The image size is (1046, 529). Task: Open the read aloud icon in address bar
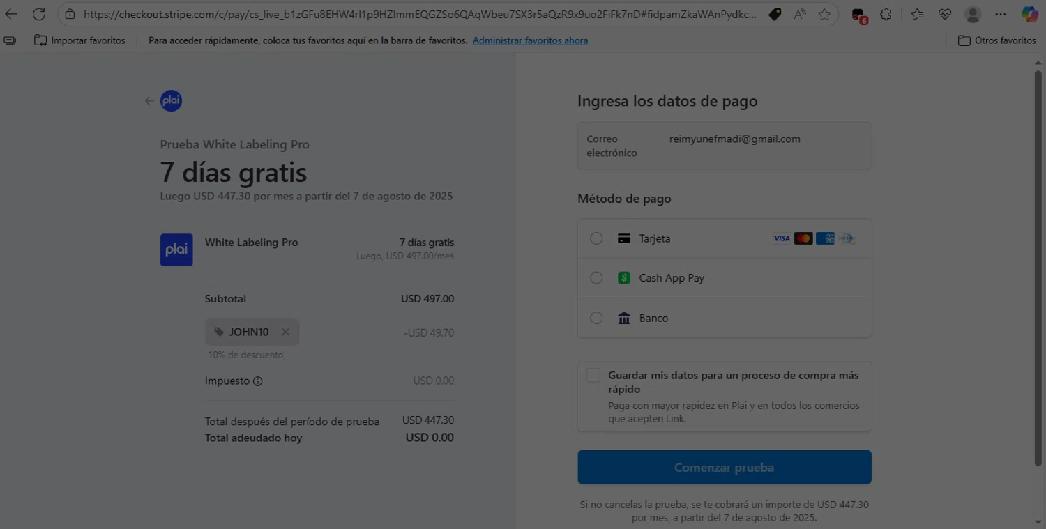[x=800, y=14]
